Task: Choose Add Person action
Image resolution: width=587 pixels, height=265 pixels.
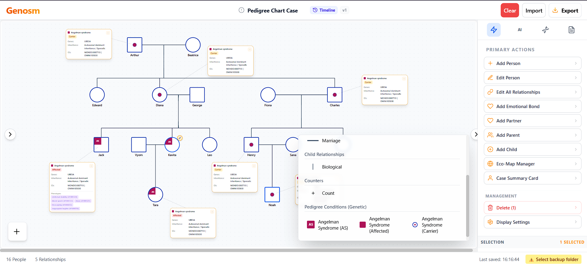Action: pyautogui.click(x=533, y=63)
